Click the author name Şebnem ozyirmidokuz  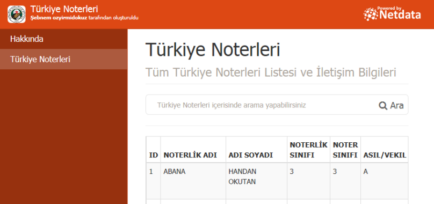click(x=59, y=18)
